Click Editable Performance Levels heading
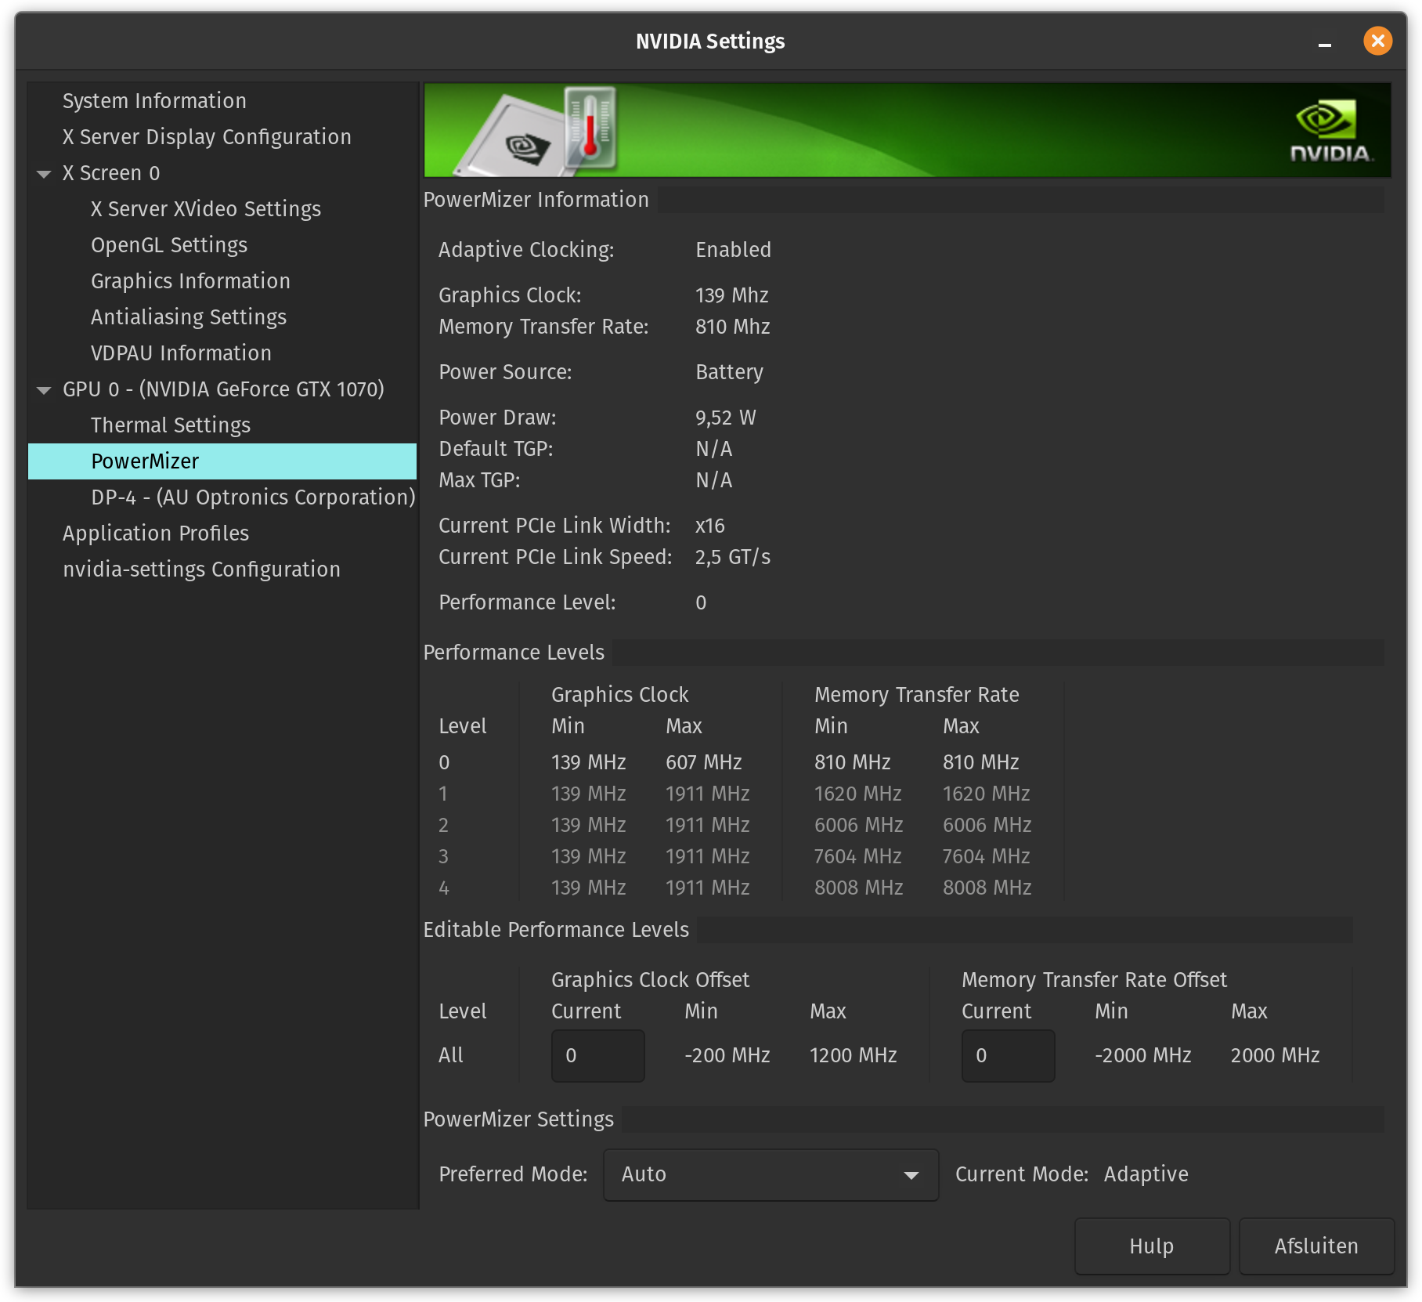This screenshot has width=1422, height=1302. 557,930
